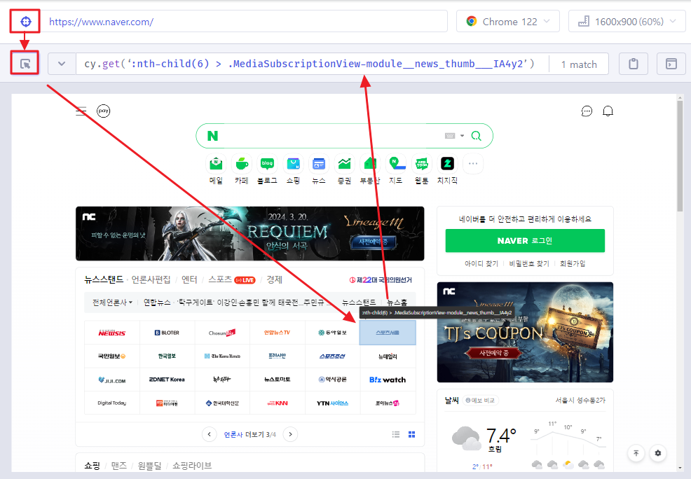Open the 치지직 service icon
The width and height of the screenshot is (691, 479).
[447, 164]
